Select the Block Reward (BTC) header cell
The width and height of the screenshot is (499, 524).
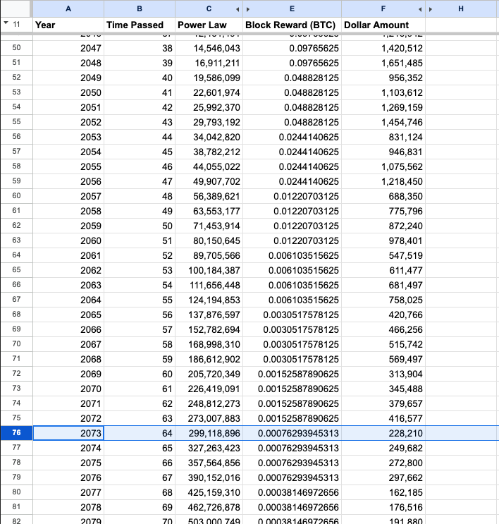(x=292, y=25)
